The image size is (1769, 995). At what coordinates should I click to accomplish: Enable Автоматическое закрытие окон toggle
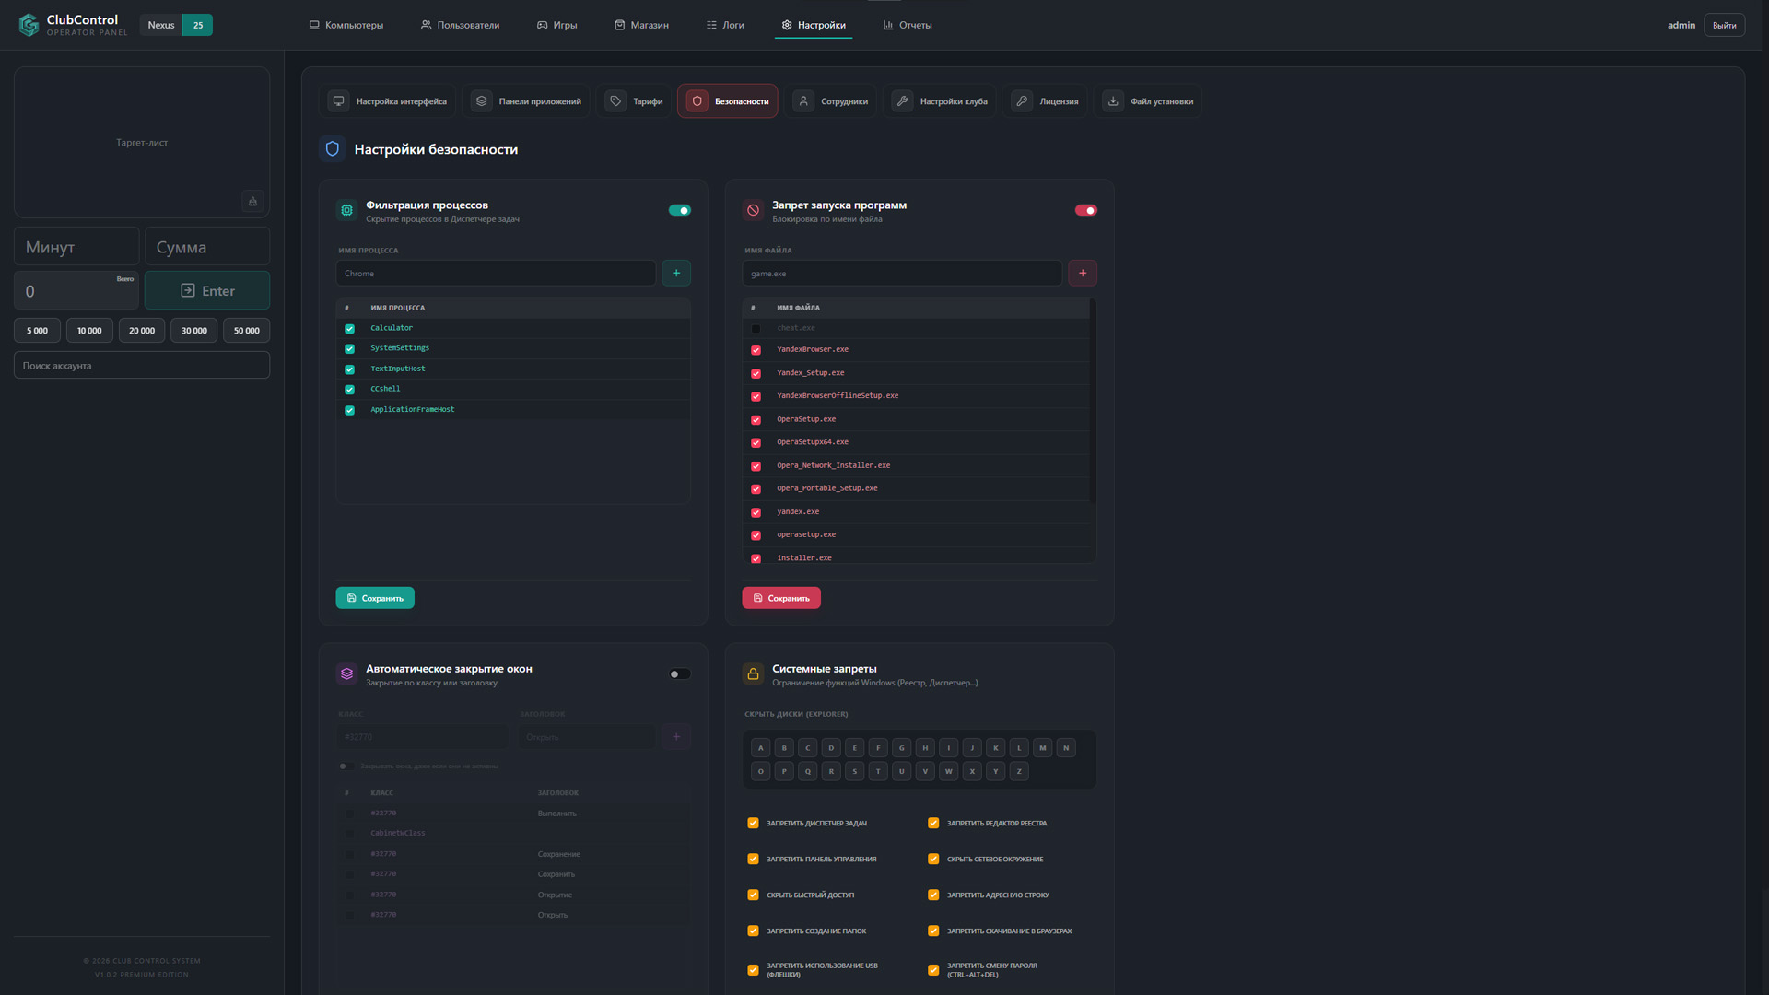(x=680, y=674)
